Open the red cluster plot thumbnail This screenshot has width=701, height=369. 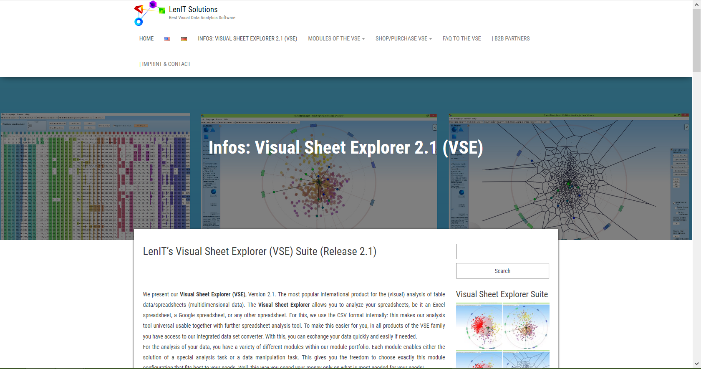click(479, 326)
